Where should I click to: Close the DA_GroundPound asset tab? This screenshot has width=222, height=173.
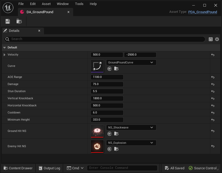click(68, 12)
